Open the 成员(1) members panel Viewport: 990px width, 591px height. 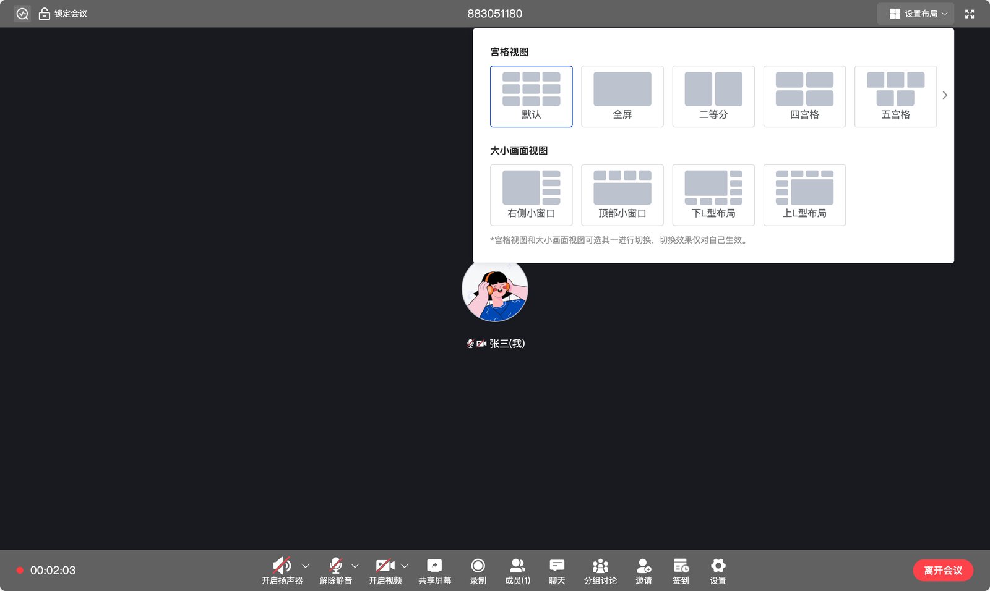pyautogui.click(x=517, y=571)
